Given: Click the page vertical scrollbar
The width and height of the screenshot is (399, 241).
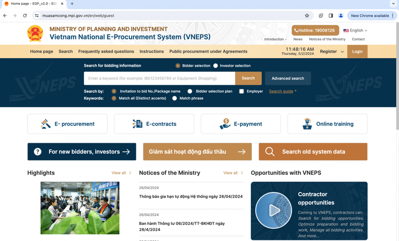Looking at the screenshot, I should click(x=397, y=76).
